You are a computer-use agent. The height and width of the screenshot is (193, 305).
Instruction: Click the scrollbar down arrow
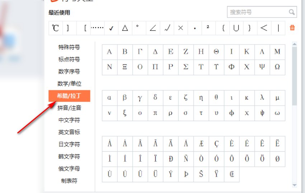[x=295, y=185]
